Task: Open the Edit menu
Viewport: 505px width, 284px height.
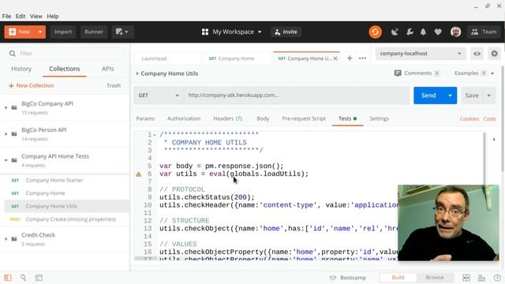Action: tap(21, 16)
